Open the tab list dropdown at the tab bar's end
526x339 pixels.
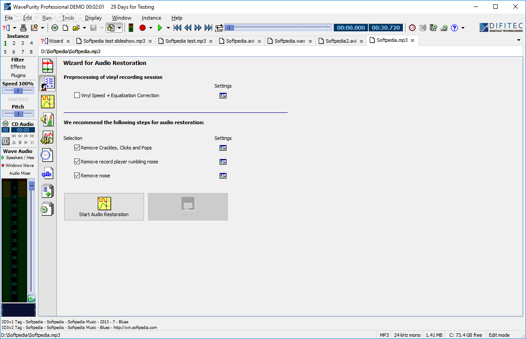click(519, 40)
